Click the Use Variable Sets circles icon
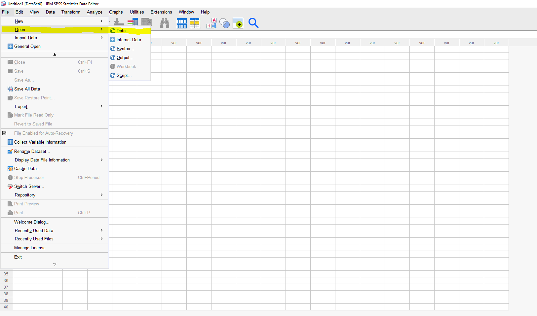This screenshot has width=537, height=316. pos(224,23)
